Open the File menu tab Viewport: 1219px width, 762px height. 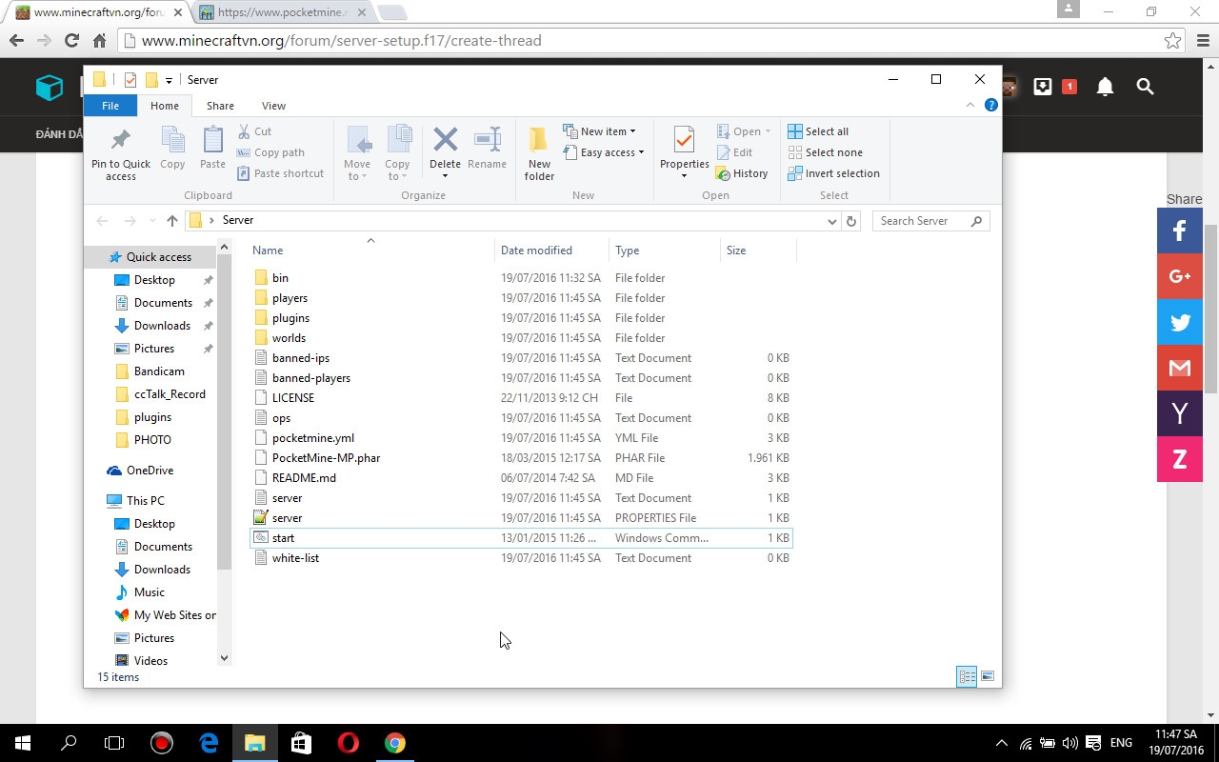click(110, 106)
